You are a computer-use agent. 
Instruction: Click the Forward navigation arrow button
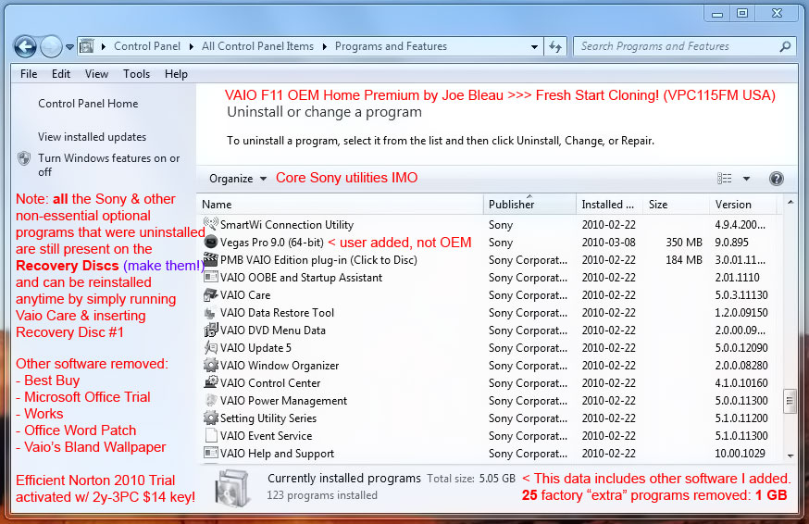coord(51,47)
